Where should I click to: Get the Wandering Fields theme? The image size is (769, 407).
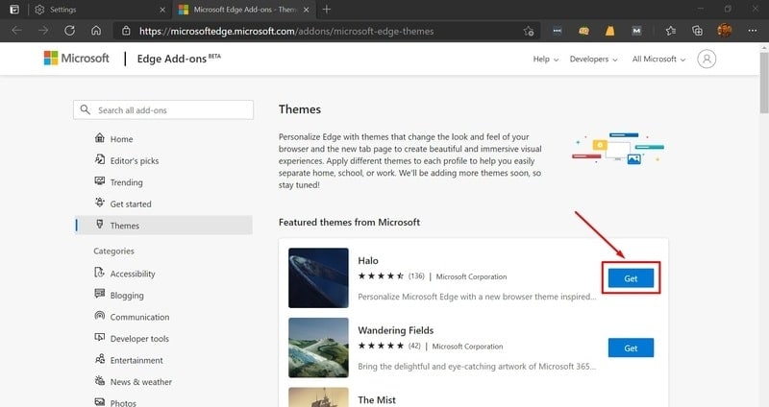click(x=631, y=347)
